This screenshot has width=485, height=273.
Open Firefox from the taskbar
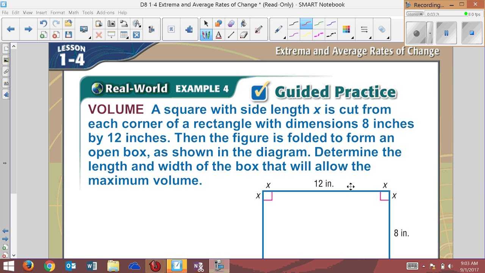click(28, 266)
